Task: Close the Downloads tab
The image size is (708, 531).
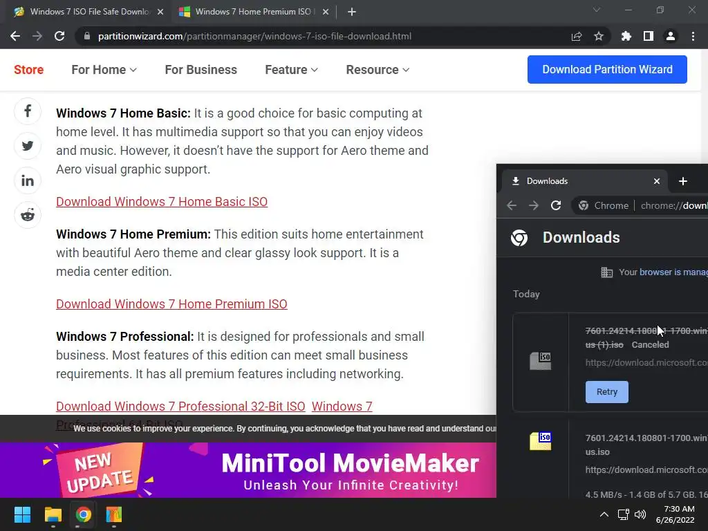Action: tap(657, 181)
